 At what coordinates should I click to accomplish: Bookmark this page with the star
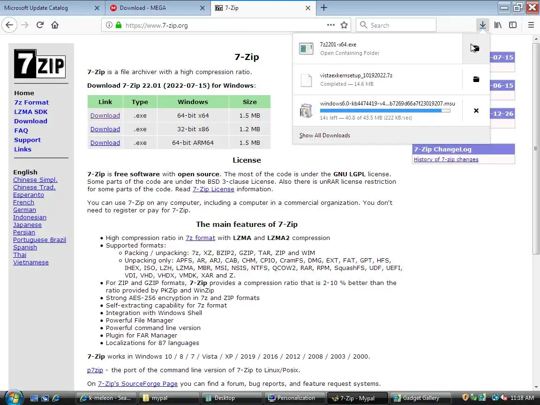344,25
